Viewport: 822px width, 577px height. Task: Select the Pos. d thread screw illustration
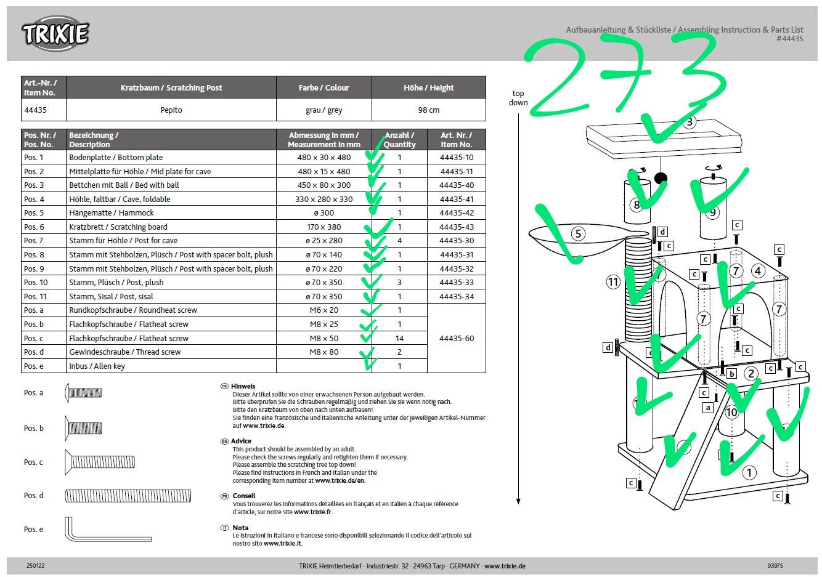[x=128, y=496]
